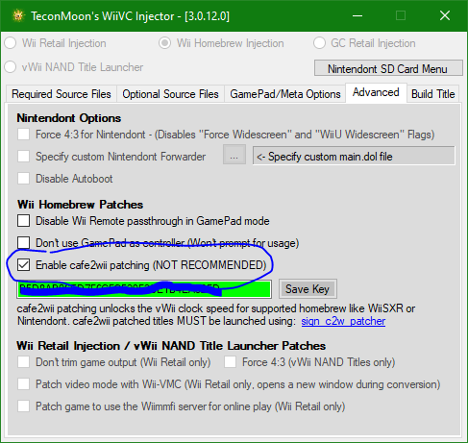Click the green key input field

144,289
